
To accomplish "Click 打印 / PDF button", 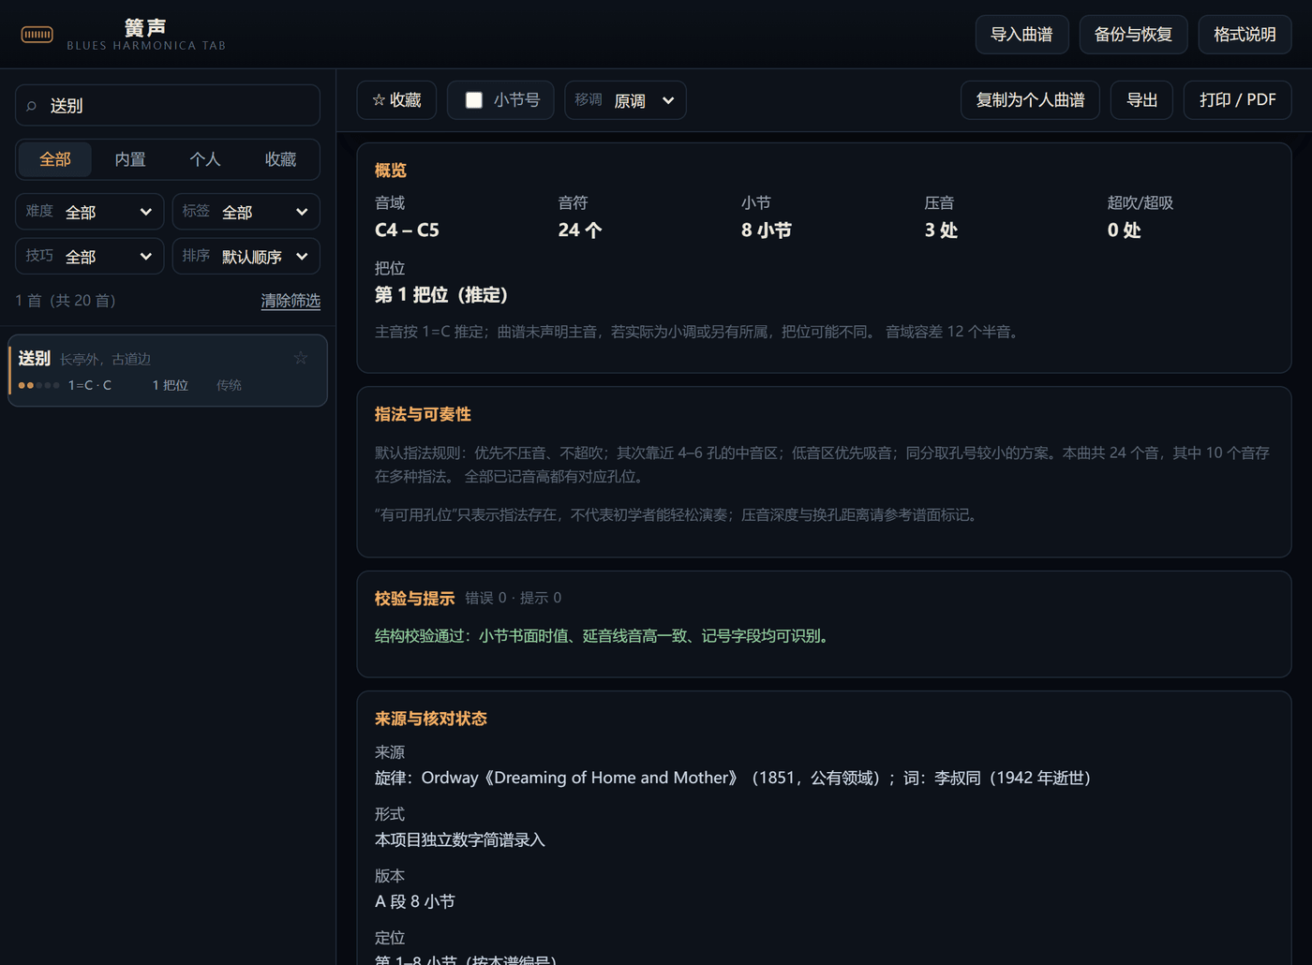I will 1237,100.
